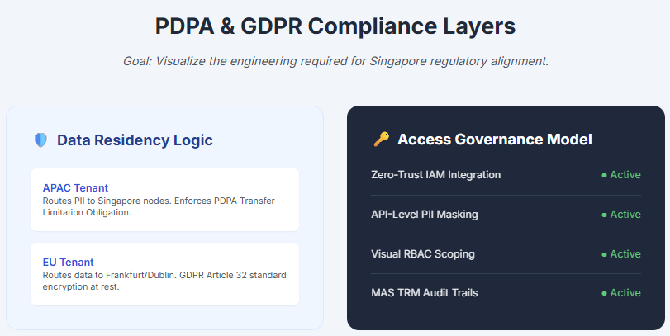Click Zero-Trust IAM Integration label
The height and width of the screenshot is (336, 670).
tap(436, 175)
